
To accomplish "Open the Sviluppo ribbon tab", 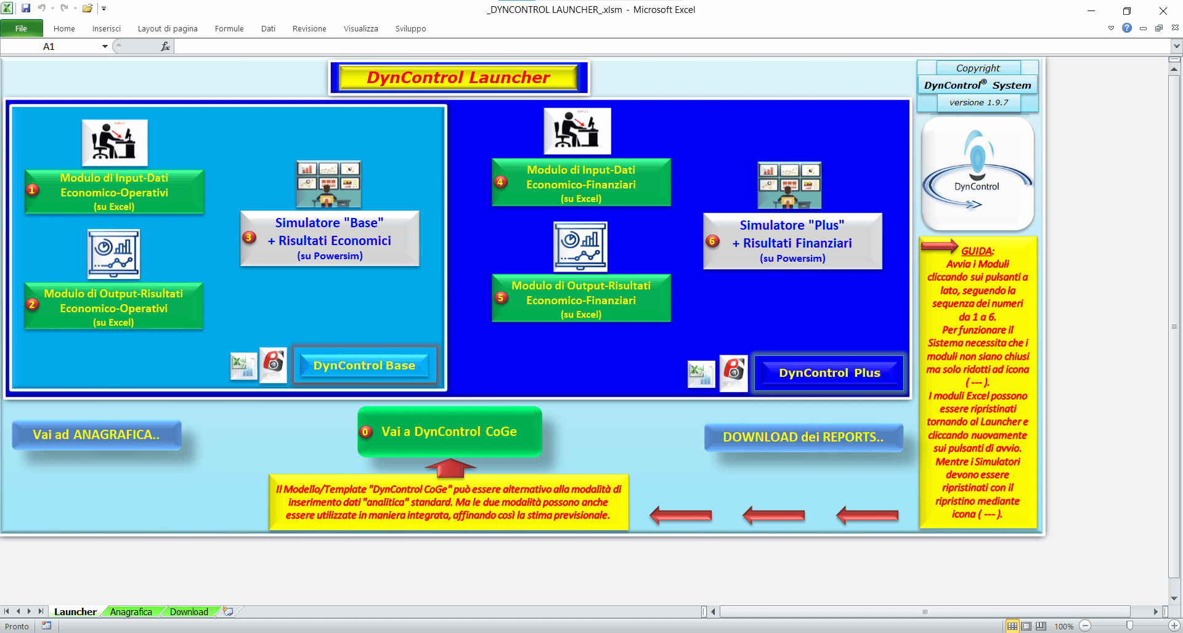I will (x=411, y=28).
